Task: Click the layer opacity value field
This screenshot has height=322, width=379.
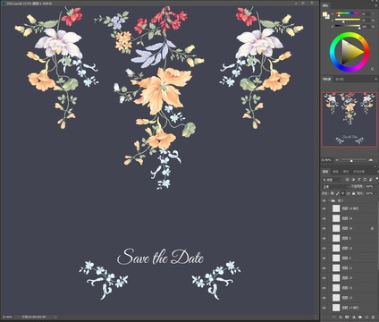Action: coord(369,186)
